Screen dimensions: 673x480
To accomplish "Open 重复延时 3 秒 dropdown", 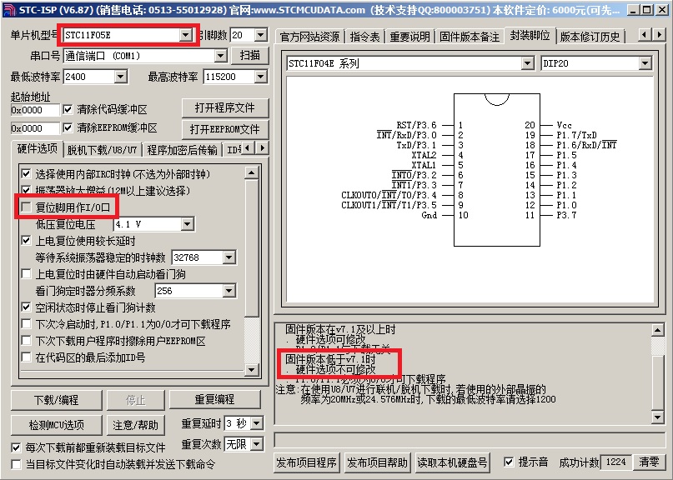I will [257, 424].
